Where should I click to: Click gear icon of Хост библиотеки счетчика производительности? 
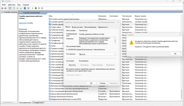[x=50, y=89]
